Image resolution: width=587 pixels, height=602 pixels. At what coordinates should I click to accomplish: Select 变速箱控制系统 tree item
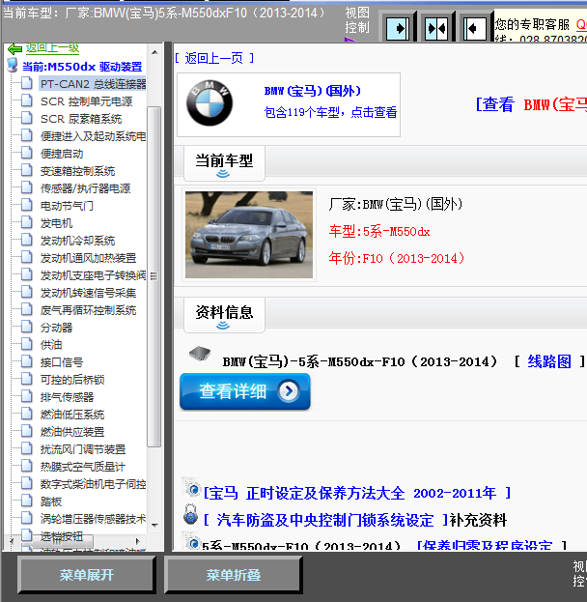click(x=77, y=171)
